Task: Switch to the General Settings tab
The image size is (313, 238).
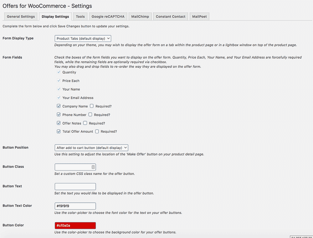Action: pos(21,17)
